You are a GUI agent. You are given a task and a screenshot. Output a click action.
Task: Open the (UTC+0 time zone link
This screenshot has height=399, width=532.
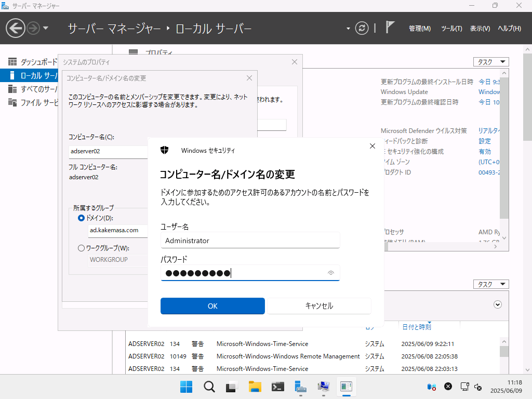pos(489,162)
